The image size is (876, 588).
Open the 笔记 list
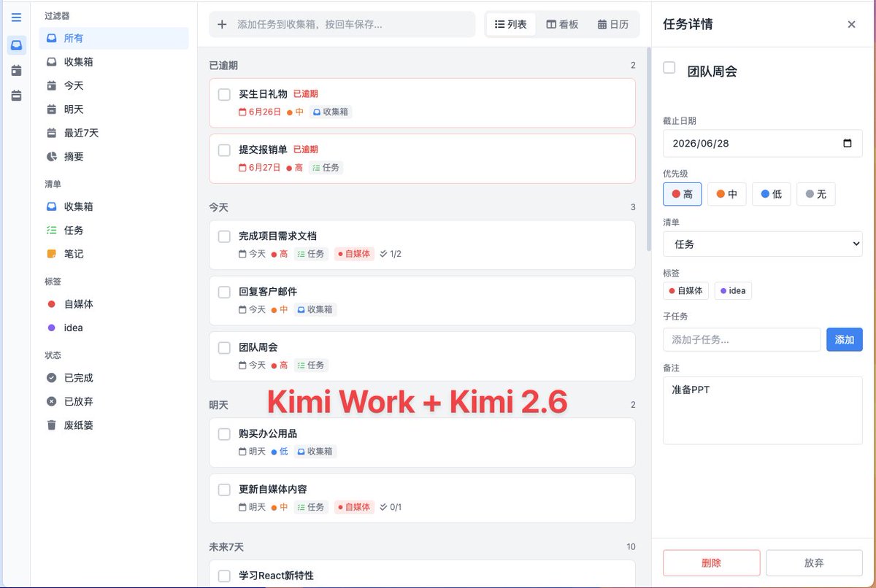(x=114, y=254)
